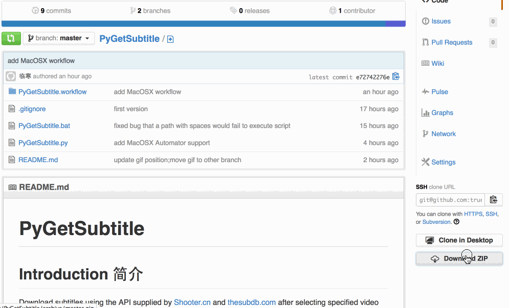Click the create new file plus icon
The width and height of the screenshot is (509, 308).
(170, 39)
